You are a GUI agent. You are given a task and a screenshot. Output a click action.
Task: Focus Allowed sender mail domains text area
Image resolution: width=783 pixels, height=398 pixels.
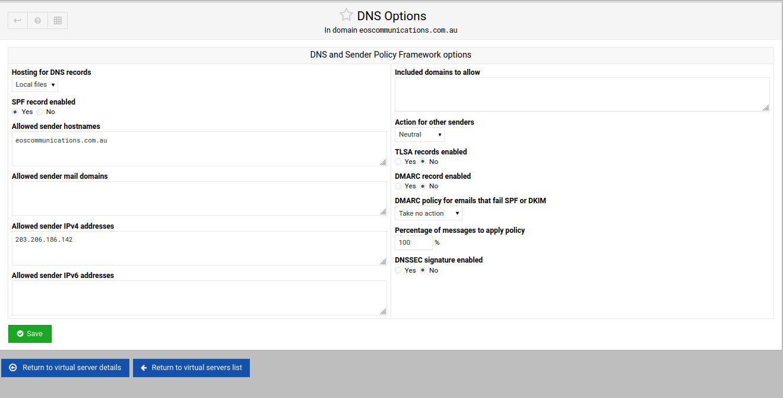tap(199, 198)
